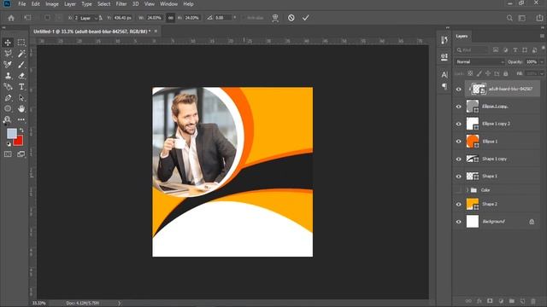Click the foreground color swatch
Screen dimensions: 547x307
[x=11, y=133]
